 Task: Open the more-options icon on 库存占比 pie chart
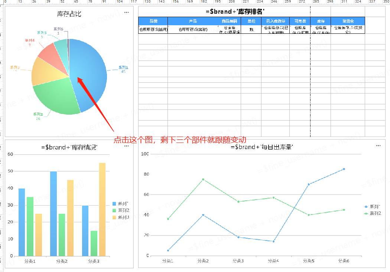click(x=127, y=12)
